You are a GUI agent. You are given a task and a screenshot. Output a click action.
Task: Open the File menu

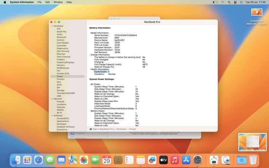pyautogui.click(x=39, y=2)
